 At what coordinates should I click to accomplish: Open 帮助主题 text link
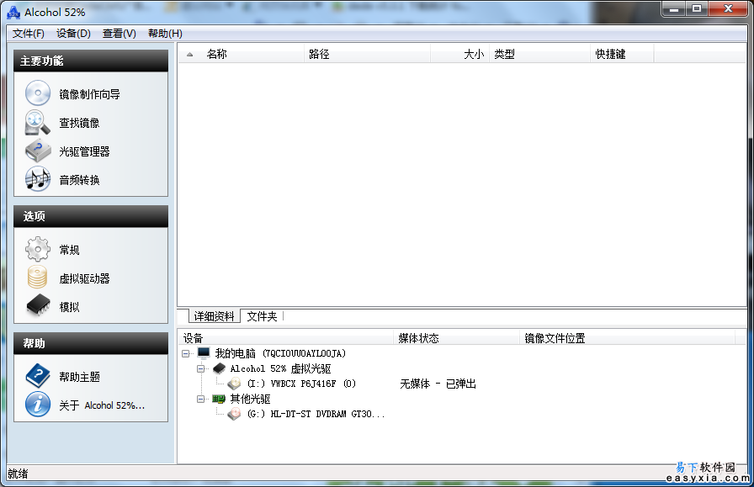click(79, 377)
